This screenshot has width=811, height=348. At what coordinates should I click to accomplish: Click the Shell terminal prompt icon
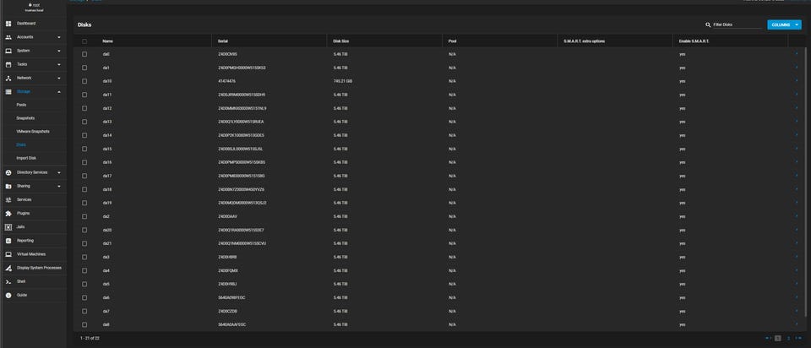[x=8, y=282]
